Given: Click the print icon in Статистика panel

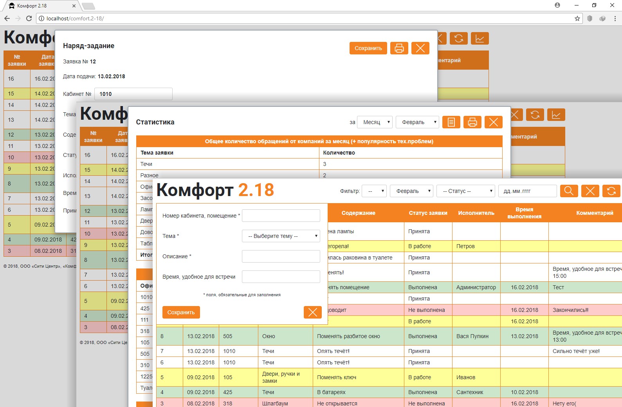Looking at the screenshot, I should point(472,122).
